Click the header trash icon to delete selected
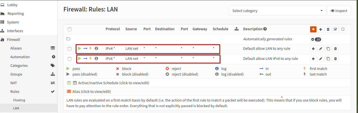 tap(328, 29)
